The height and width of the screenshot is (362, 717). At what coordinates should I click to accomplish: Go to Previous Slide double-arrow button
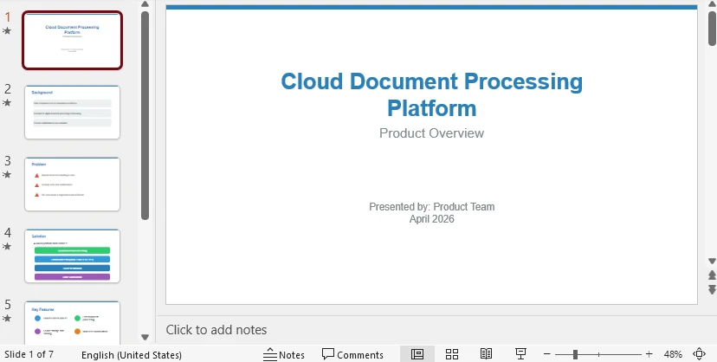712,275
